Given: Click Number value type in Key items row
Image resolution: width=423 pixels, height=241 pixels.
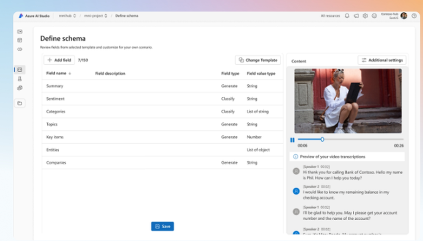Looking at the screenshot, I should 254,137.
